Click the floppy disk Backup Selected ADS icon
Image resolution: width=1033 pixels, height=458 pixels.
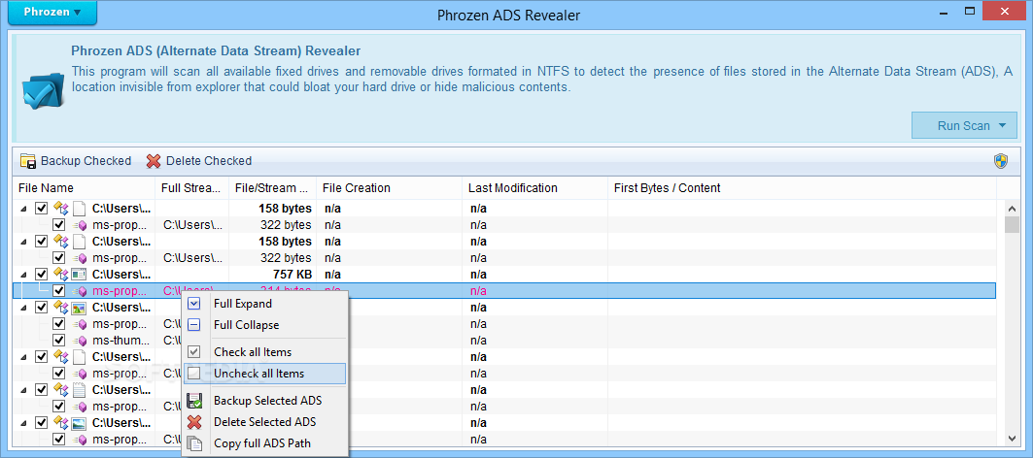coord(194,401)
